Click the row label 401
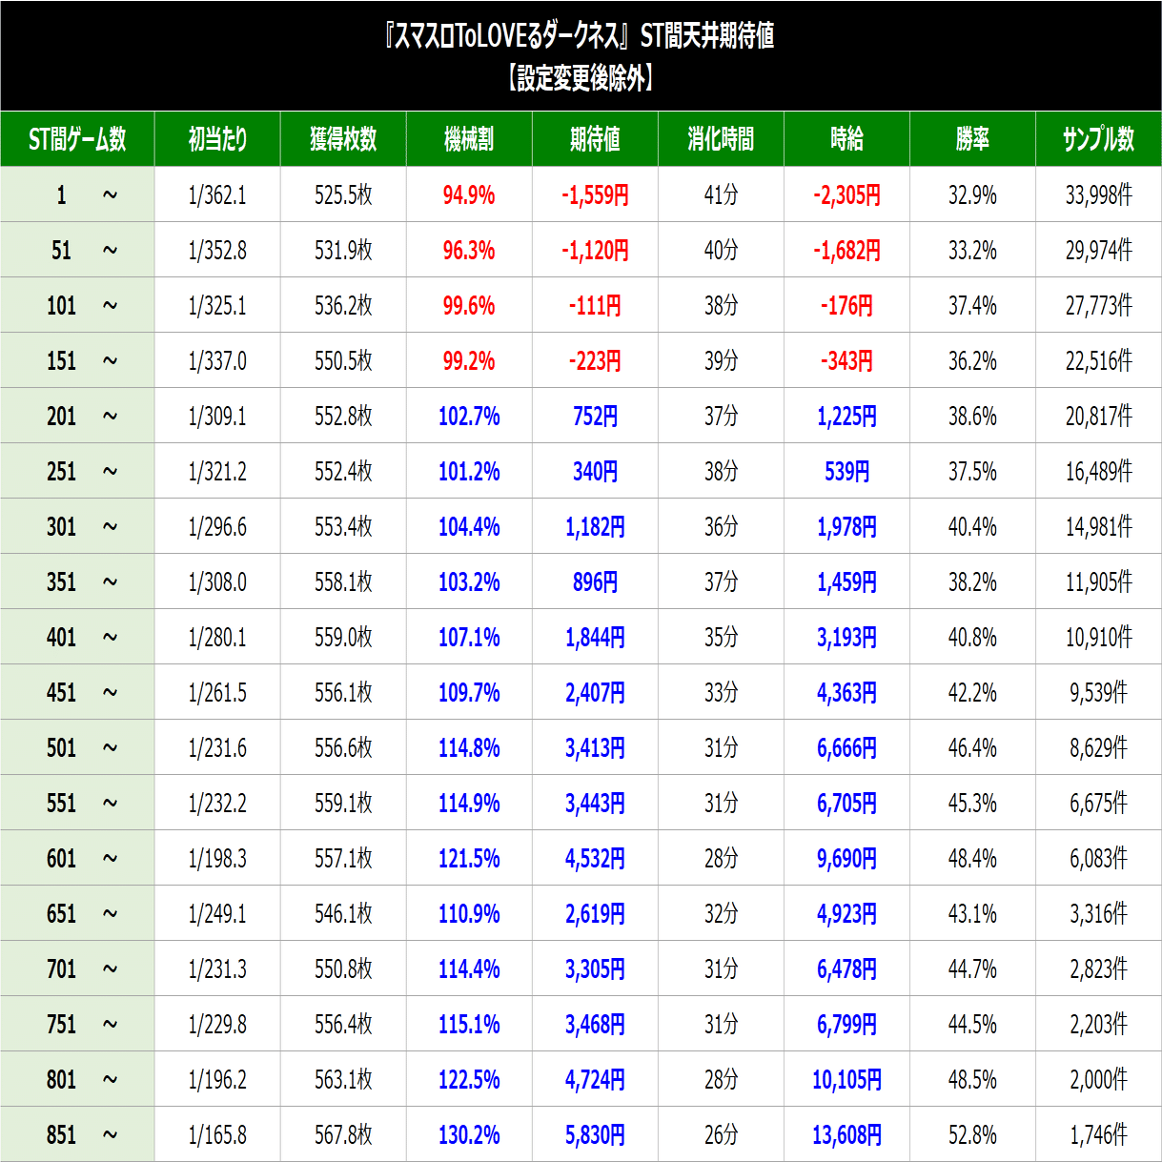The image size is (1162, 1162). (77, 638)
